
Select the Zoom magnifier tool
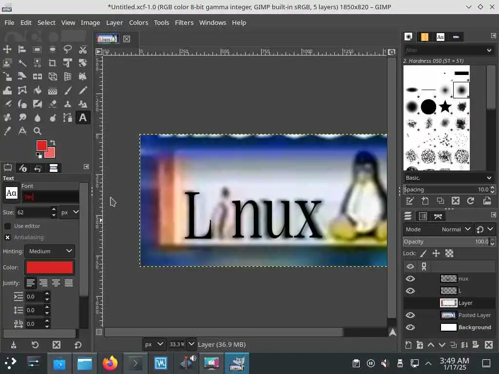37,131
